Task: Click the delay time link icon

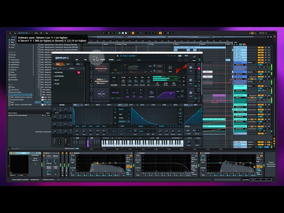Action: click(x=134, y=93)
